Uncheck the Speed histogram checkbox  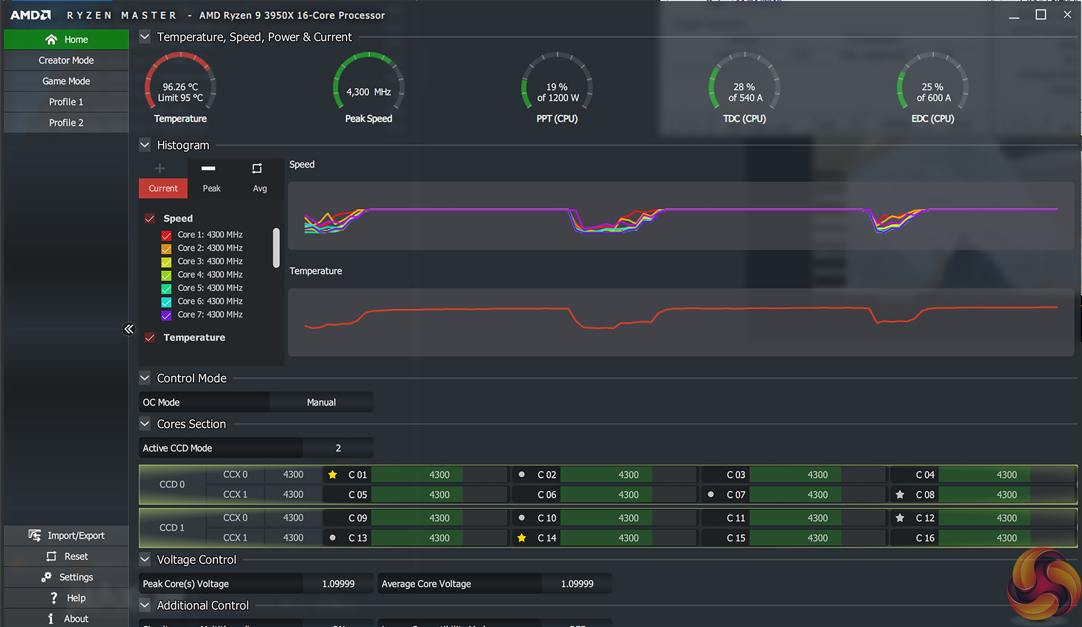click(150, 218)
